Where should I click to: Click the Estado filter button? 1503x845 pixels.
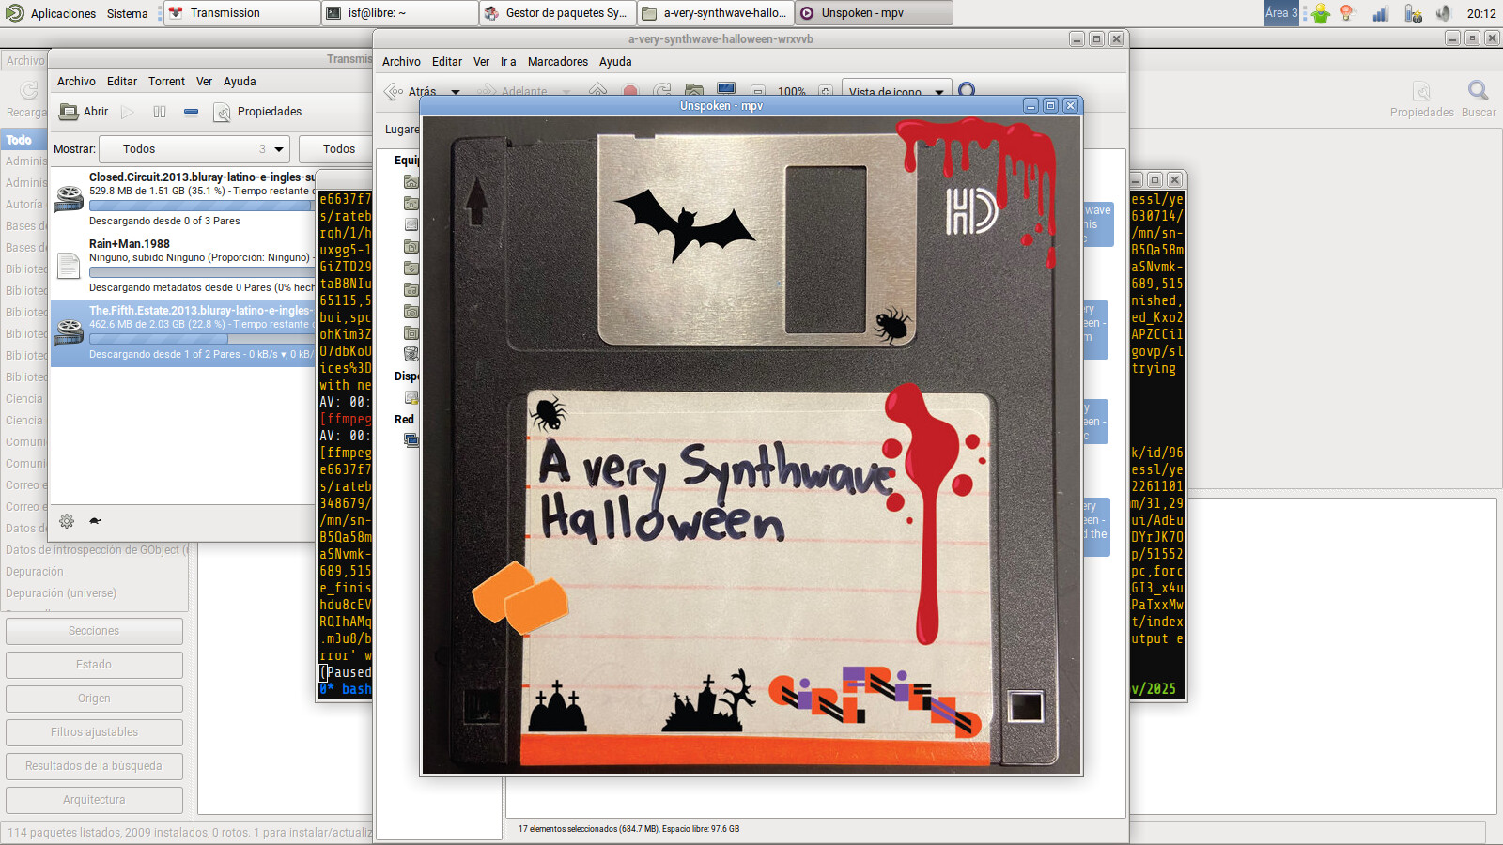pyautogui.click(x=94, y=665)
